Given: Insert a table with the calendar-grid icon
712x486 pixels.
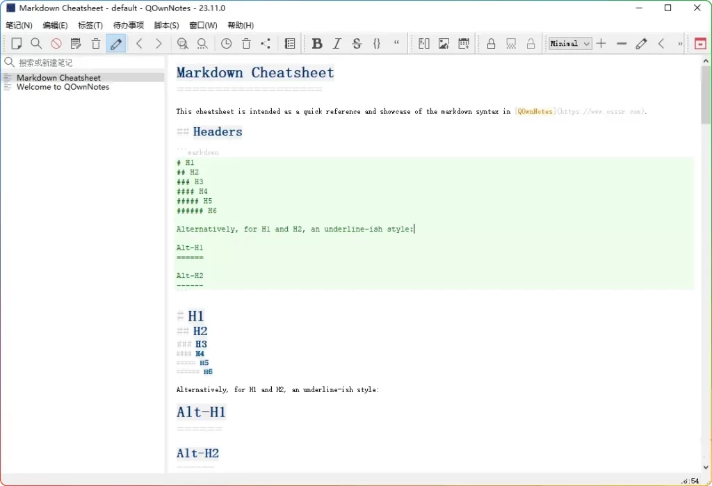Looking at the screenshot, I should pos(464,44).
